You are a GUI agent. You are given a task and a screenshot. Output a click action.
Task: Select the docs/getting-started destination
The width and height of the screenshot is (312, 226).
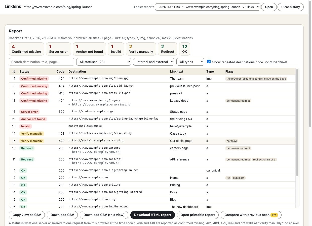(x=105, y=192)
